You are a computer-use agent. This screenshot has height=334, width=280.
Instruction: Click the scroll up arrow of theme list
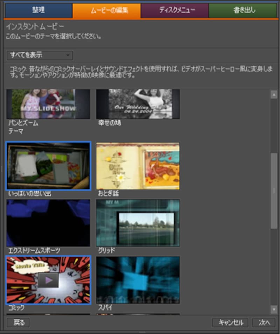(x=274, y=95)
